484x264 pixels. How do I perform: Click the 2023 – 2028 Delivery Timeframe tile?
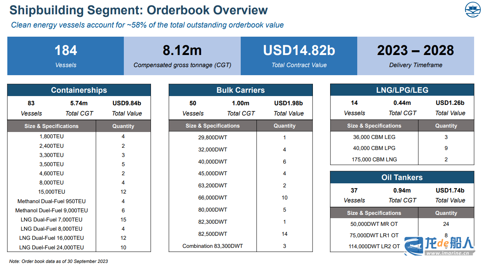tap(415, 56)
